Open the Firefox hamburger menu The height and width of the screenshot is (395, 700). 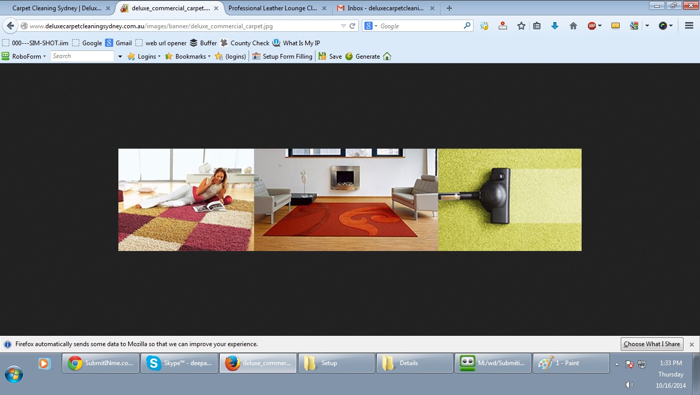[x=689, y=26]
